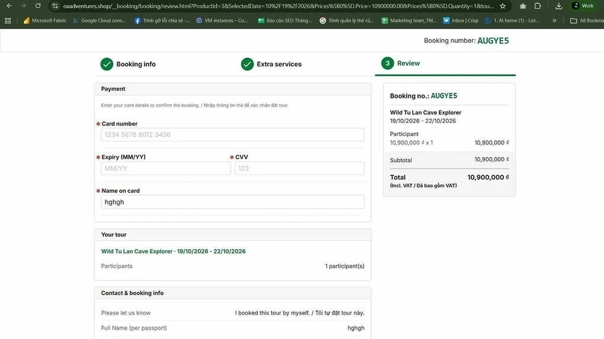
Task: Click the browser forward arrow
Action: (x=23, y=6)
